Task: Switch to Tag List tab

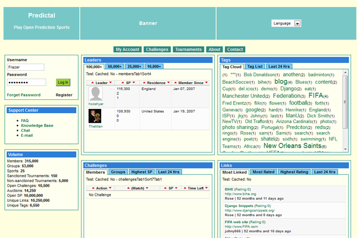Action: [255, 67]
